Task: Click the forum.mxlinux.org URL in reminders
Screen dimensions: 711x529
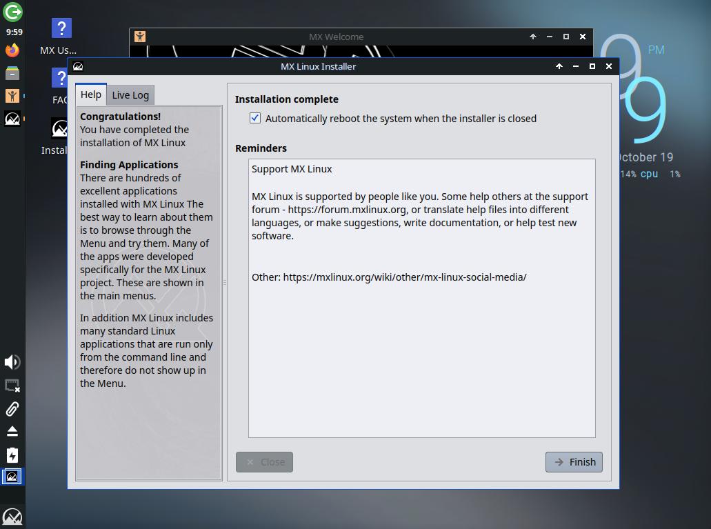Action: point(347,210)
